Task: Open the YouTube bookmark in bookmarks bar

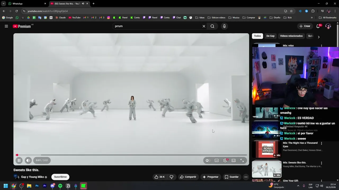Action: click(x=74, y=18)
